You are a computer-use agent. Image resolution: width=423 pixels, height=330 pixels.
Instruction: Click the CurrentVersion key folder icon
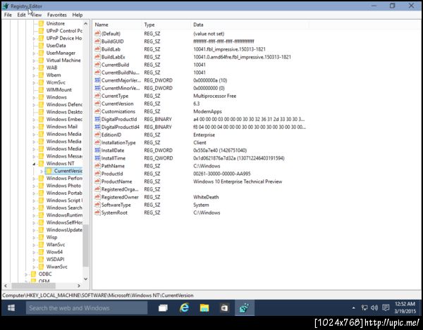[x=49, y=171]
